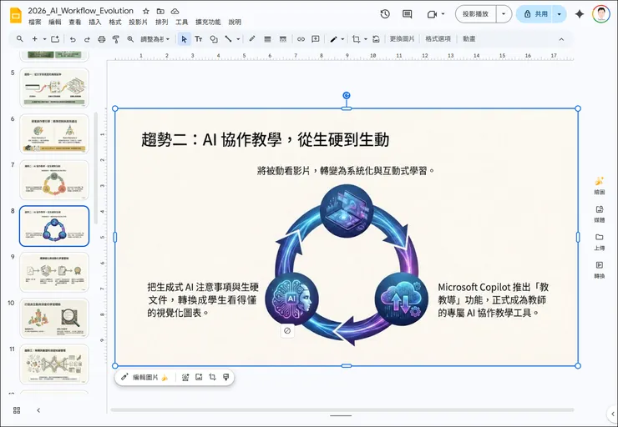Click the search menus magnifier icon
The height and width of the screenshot is (427, 618).
click(x=20, y=39)
